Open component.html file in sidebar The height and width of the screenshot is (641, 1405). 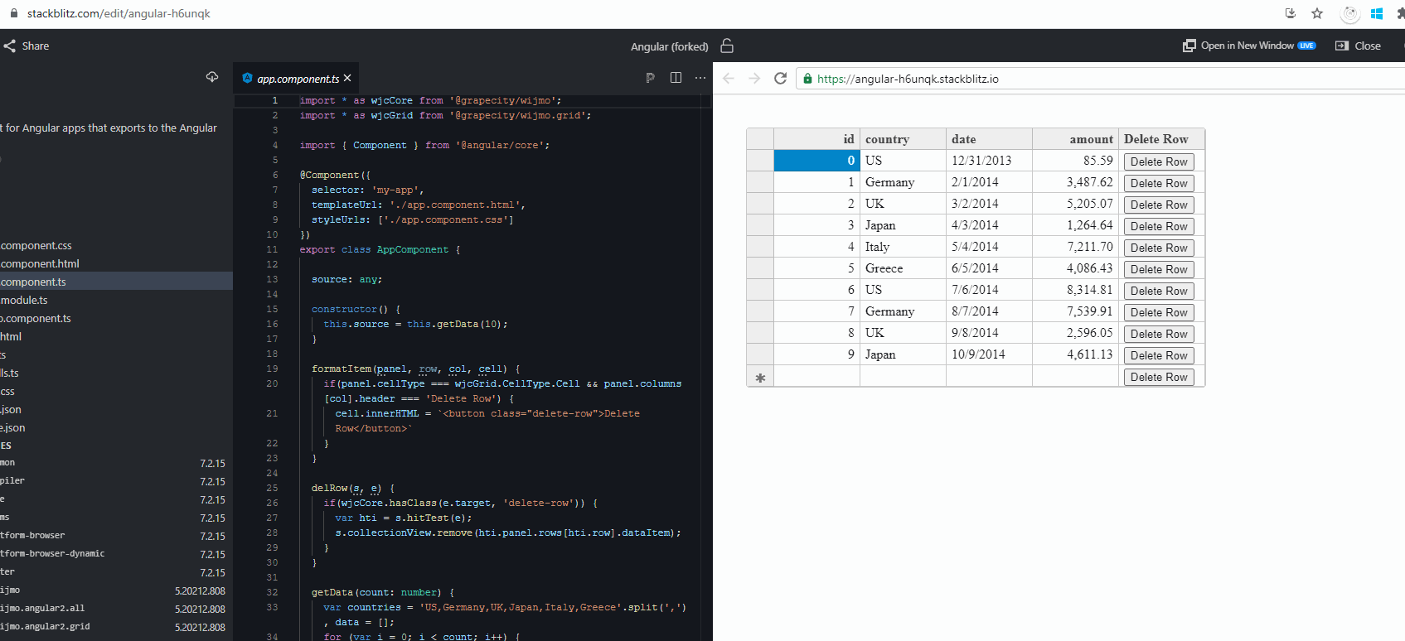coord(116,264)
